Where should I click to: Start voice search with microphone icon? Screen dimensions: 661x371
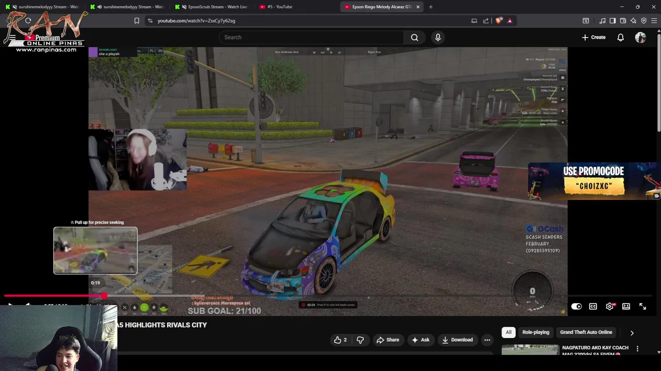pos(438,37)
